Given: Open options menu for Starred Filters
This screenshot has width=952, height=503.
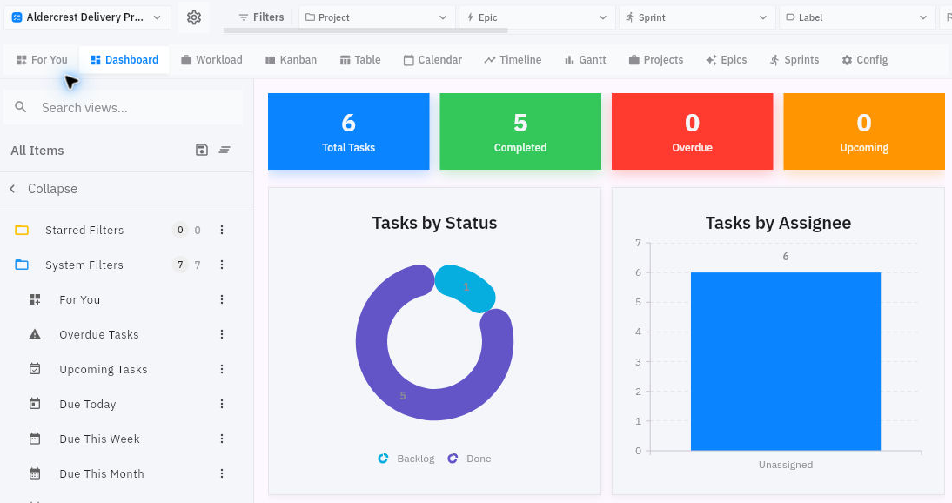Looking at the screenshot, I should (222, 230).
